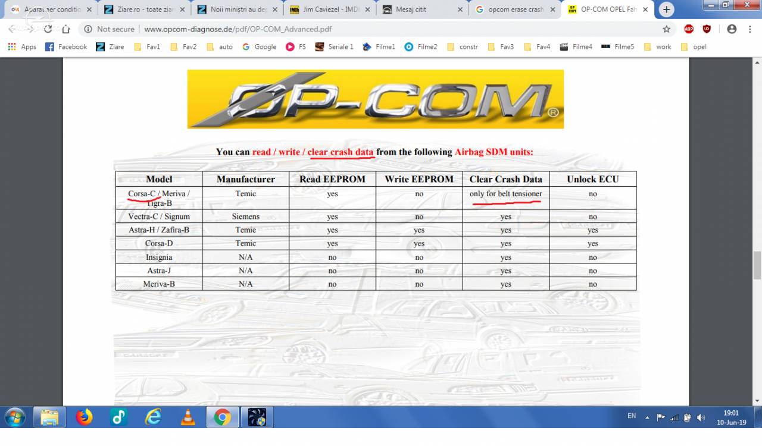This screenshot has height=446, width=762.
Task: Click the volume speaker tray icon
Action: tap(701, 417)
